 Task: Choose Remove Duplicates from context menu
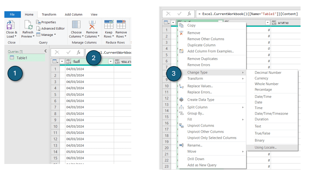[x=202, y=59]
